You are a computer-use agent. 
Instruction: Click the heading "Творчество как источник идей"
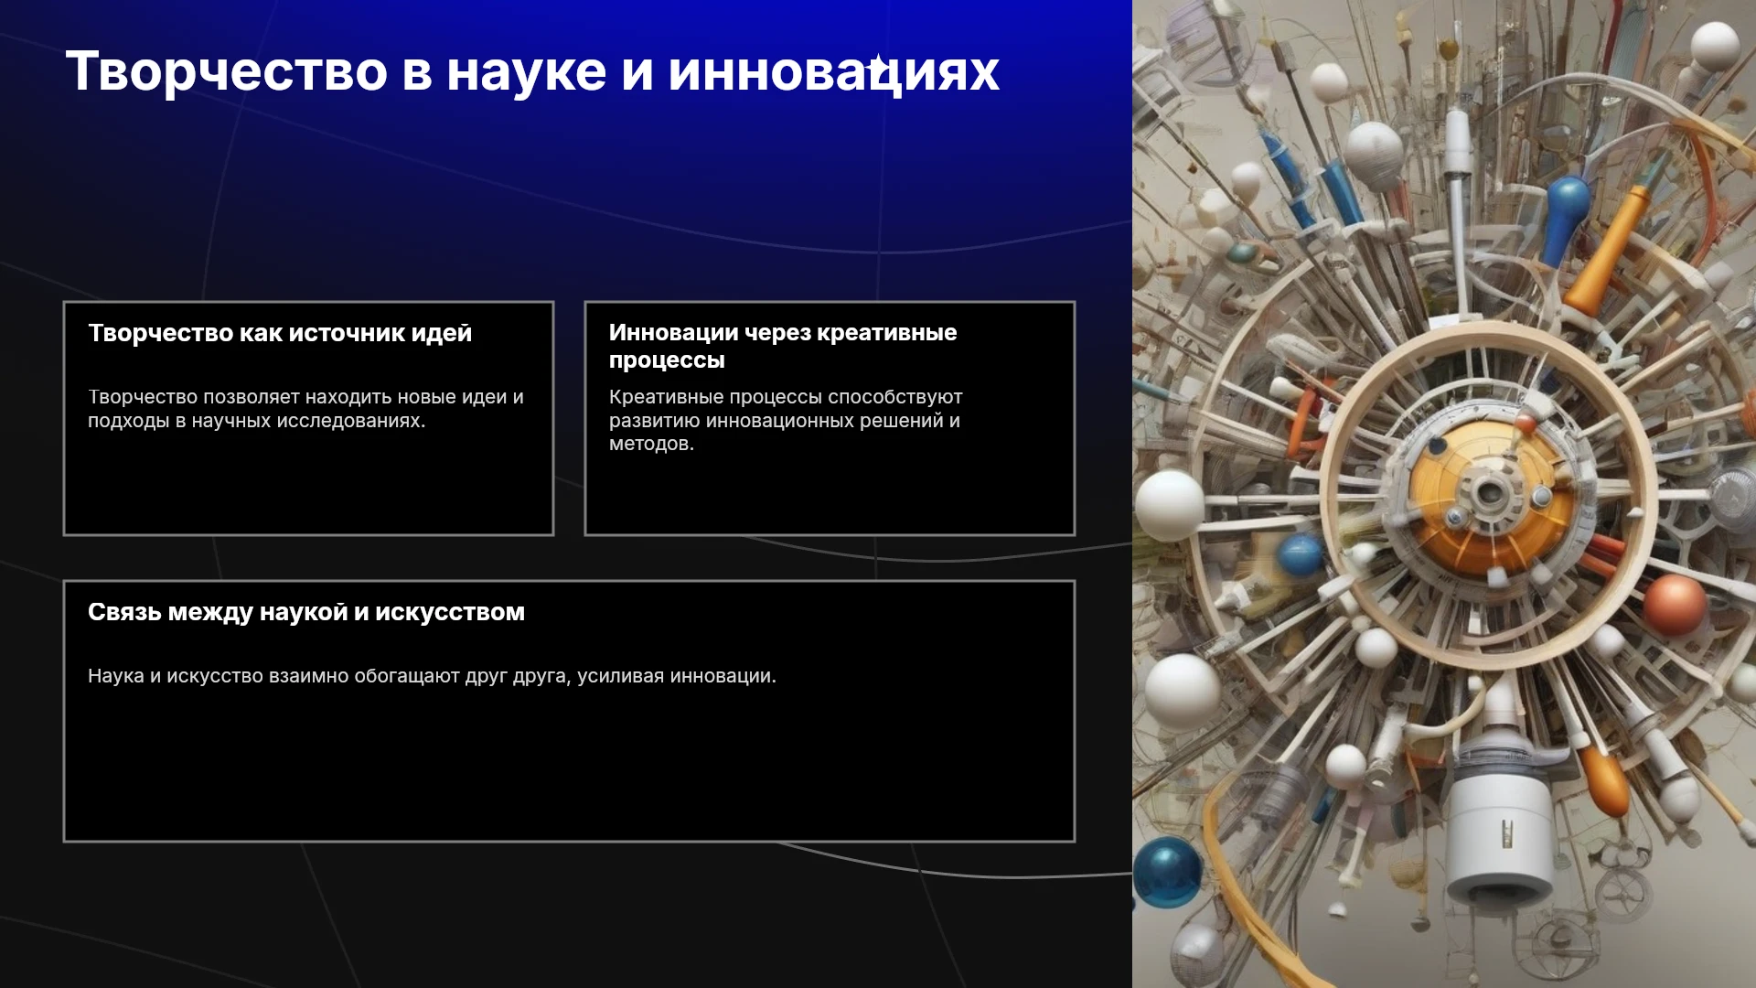pyautogui.click(x=280, y=333)
